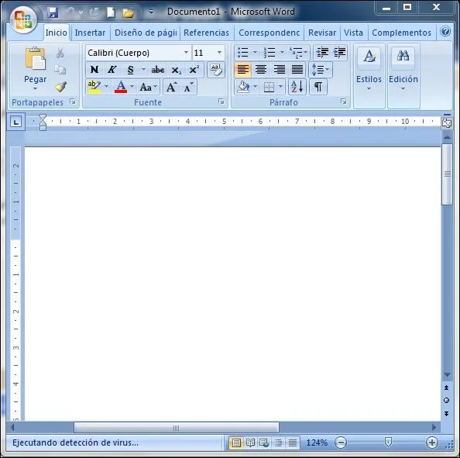The width and height of the screenshot is (460, 458).
Task: Click the 124% zoom level button
Action: click(x=317, y=443)
